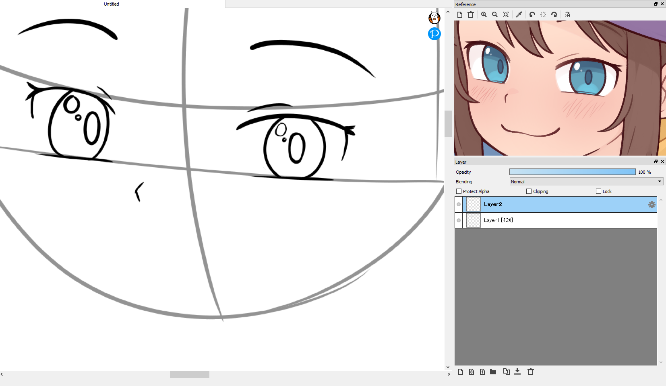The height and width of the screenshot is (386, 666).
Task: Click the blue pixiv P icon
Action: pyautogui.click(x=434, y=34)
